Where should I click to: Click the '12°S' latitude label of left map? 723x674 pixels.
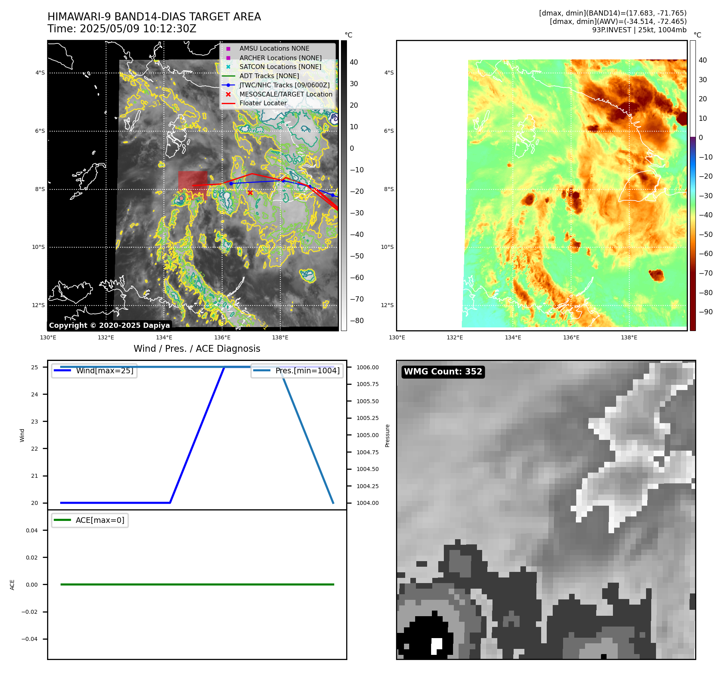(x=38, y=305)
